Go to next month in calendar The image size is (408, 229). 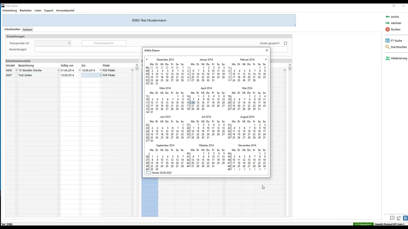pyautogui.click(x=266, y=59)
